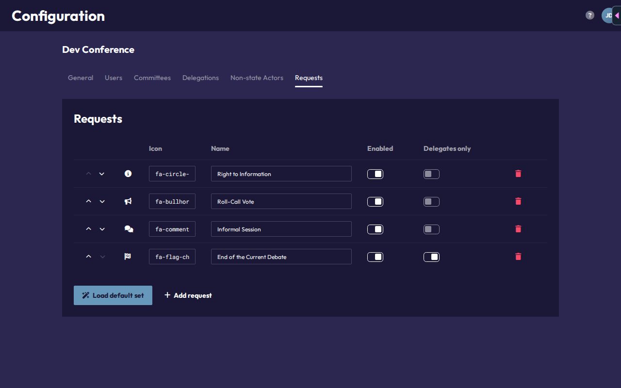This screenshot has height=388, width=621.
Task: Edit the fa-flag-ch icon field
Action: click(172, 257)
